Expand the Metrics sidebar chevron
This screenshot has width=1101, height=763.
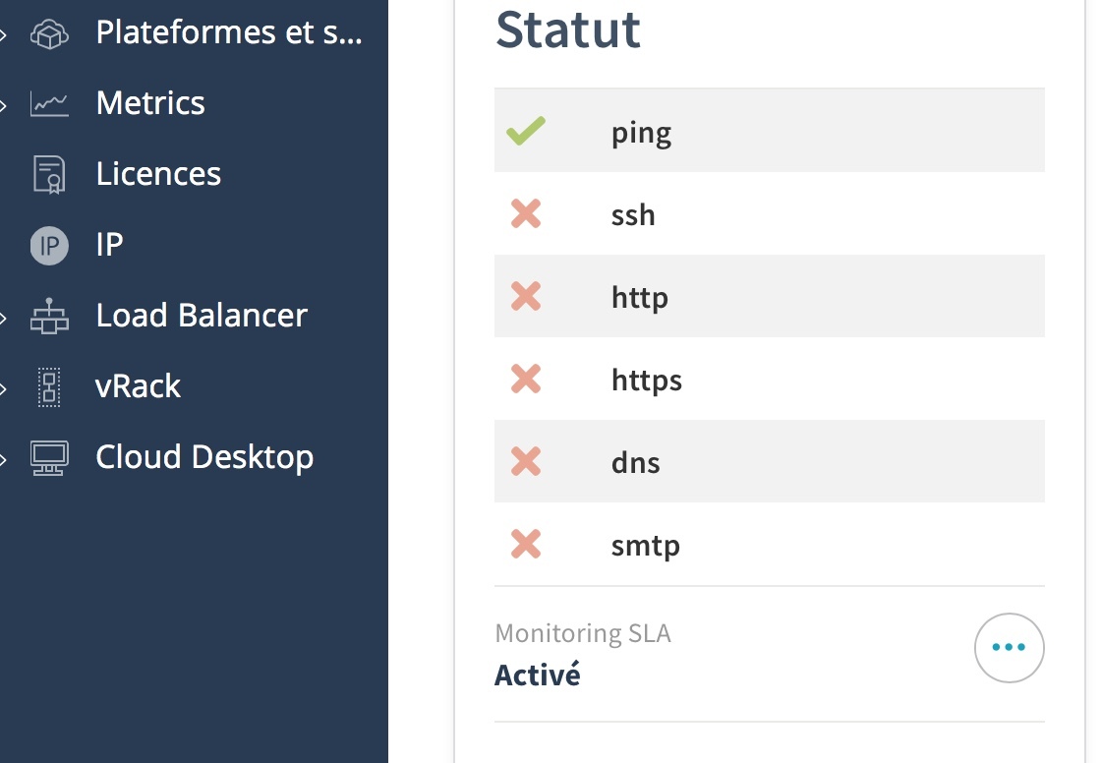click(4, 105)
